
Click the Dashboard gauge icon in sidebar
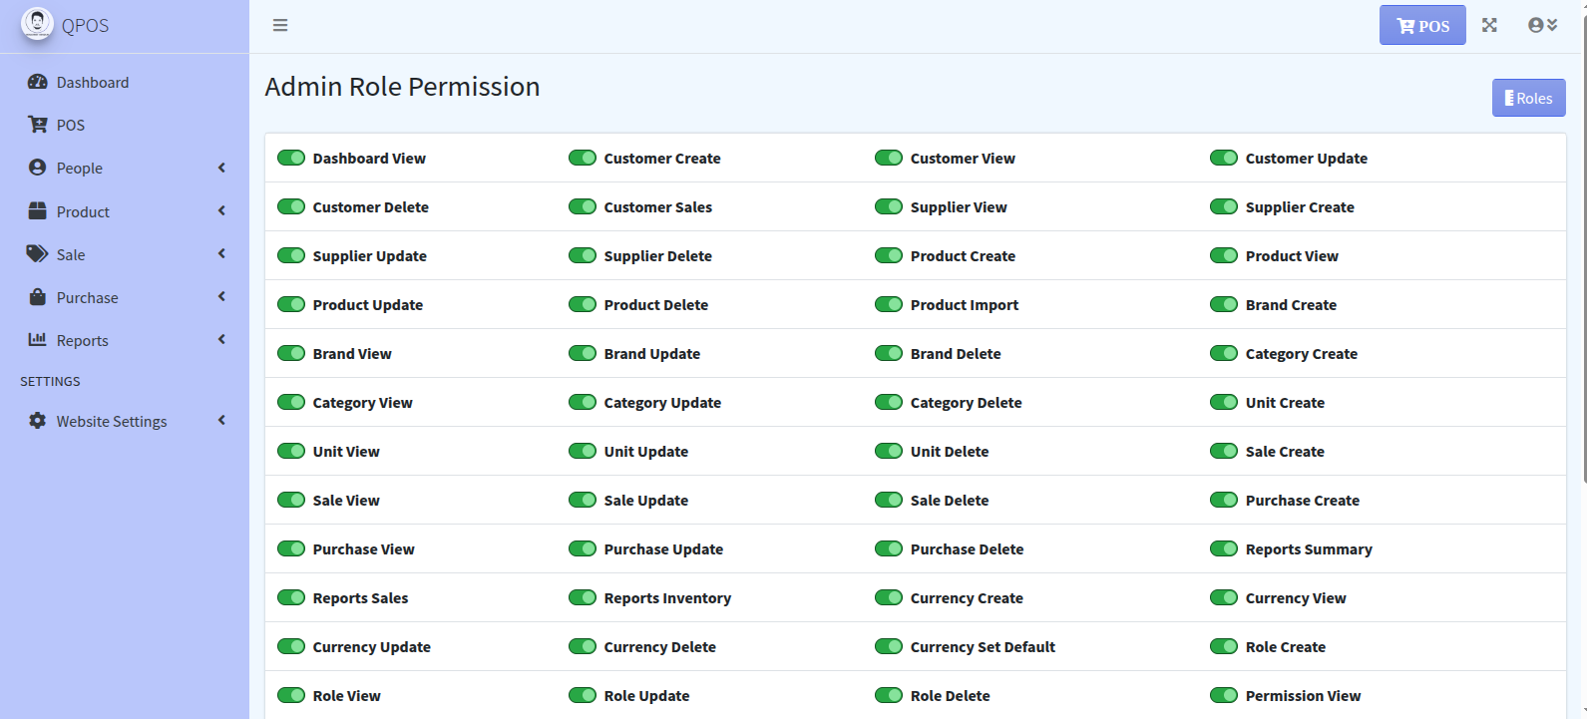pos(37,82)
